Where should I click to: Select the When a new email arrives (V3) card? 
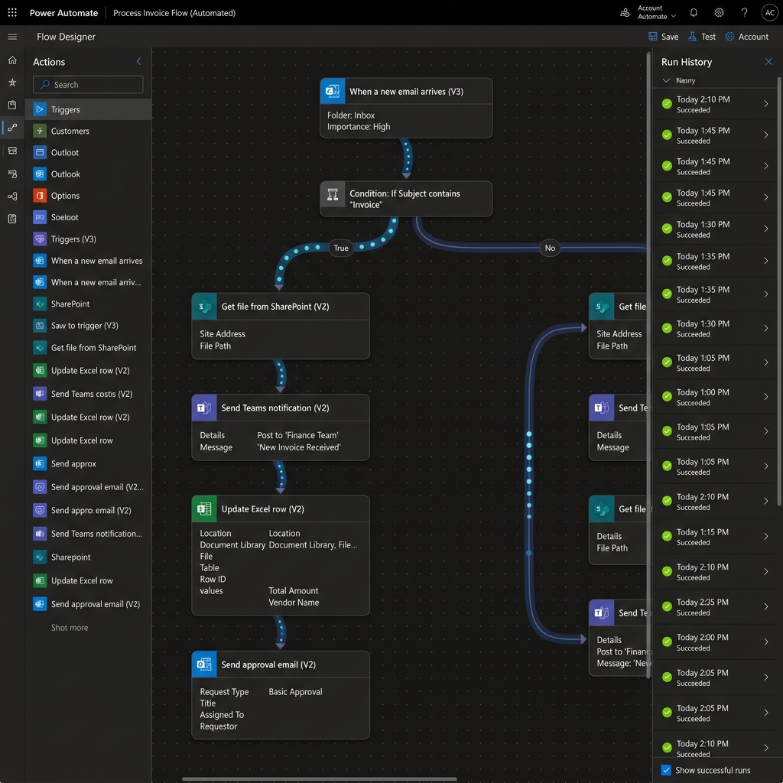[x=406, y=108]
